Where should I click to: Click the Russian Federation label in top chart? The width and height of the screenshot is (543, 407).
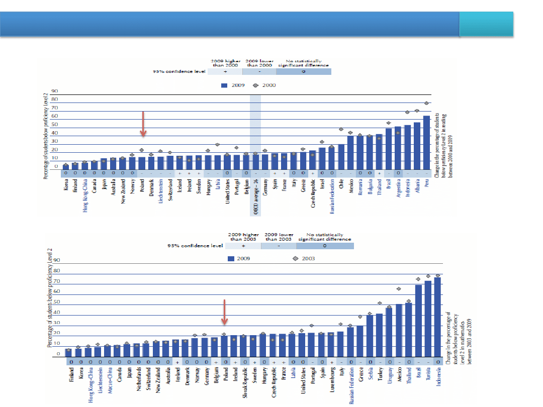click(332, 198)
